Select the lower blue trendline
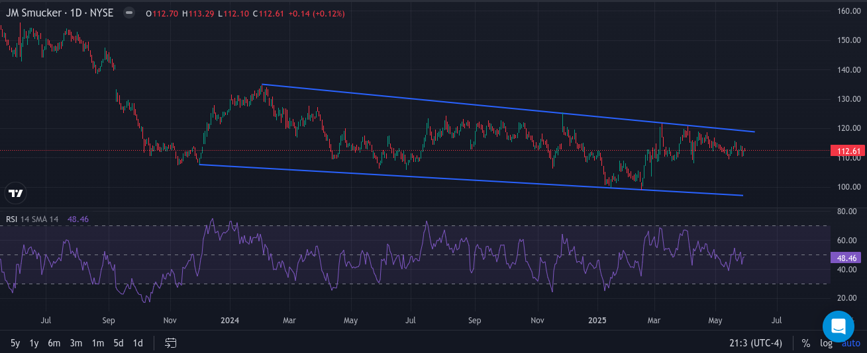Screen dimensions: 867x353 (471, 180)
